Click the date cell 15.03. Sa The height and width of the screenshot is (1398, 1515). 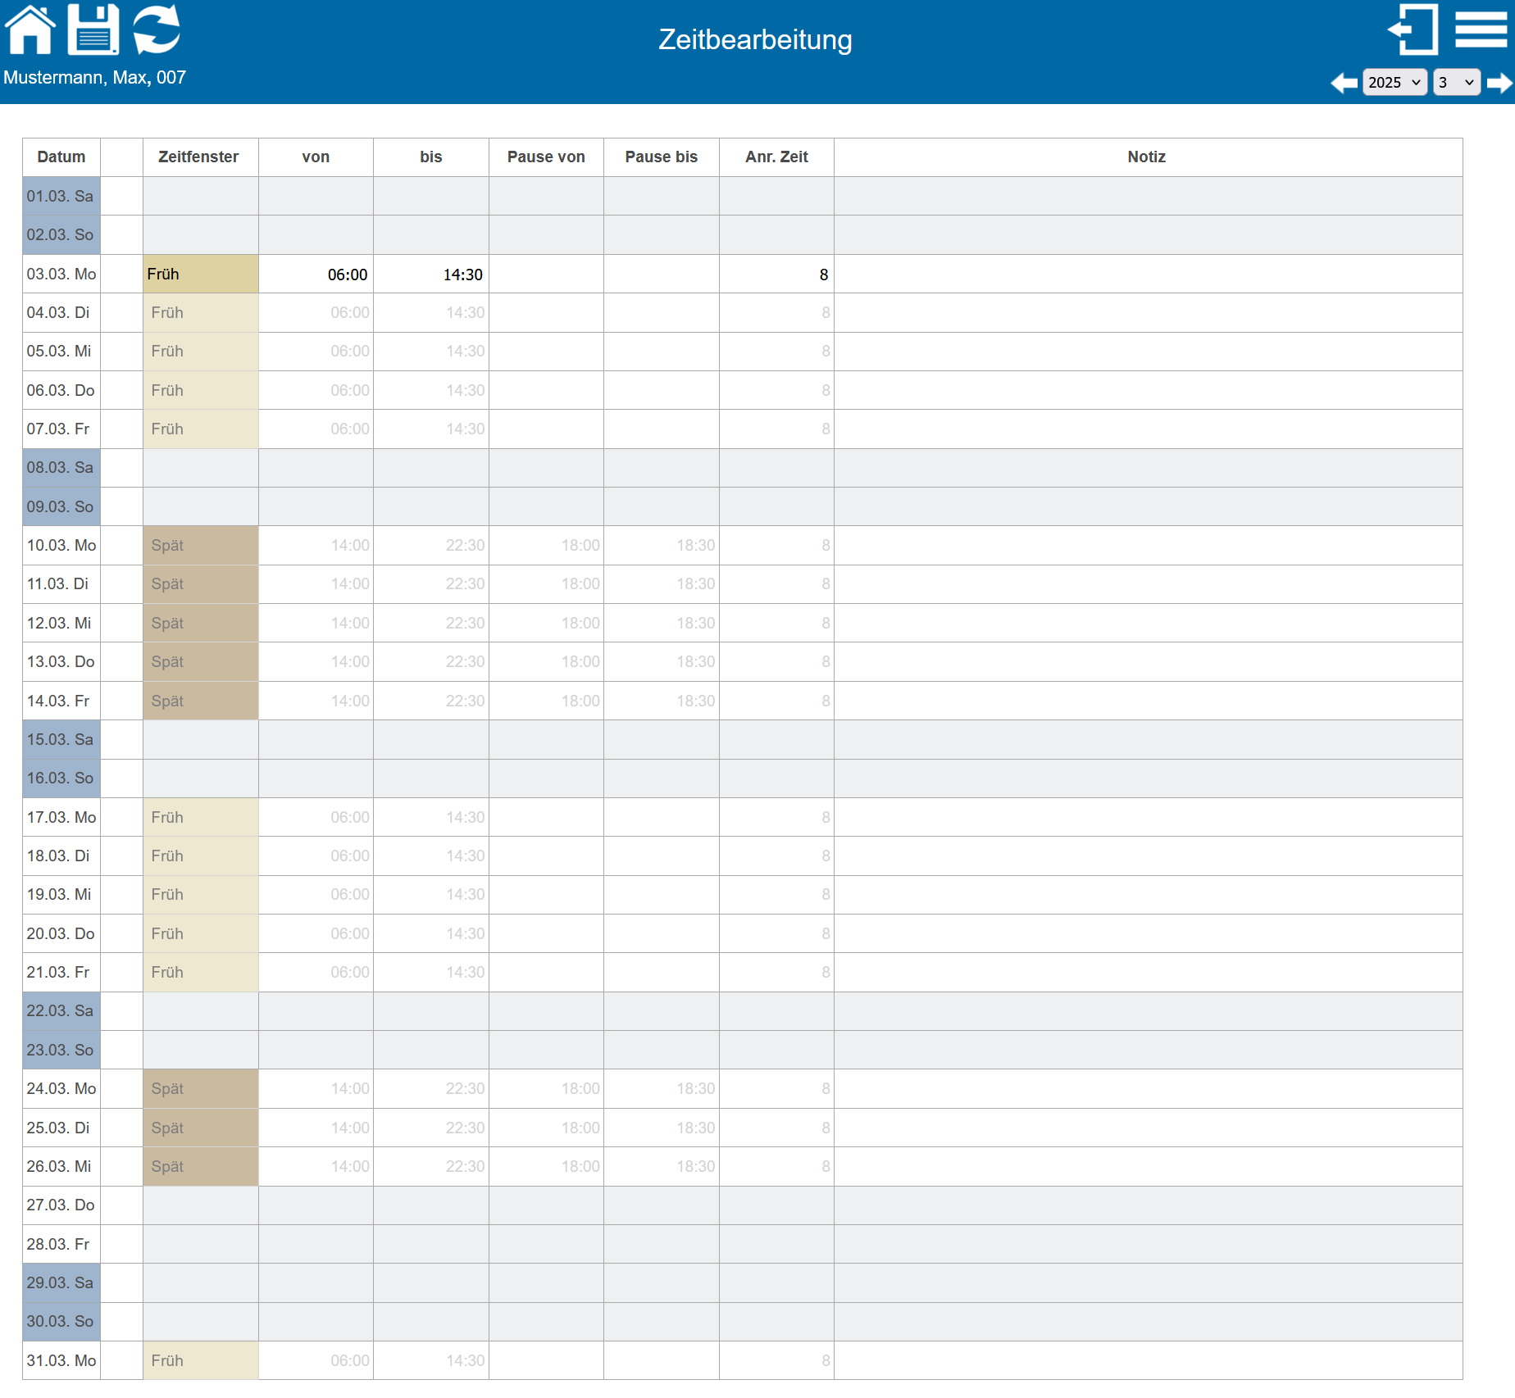point(61,740)
